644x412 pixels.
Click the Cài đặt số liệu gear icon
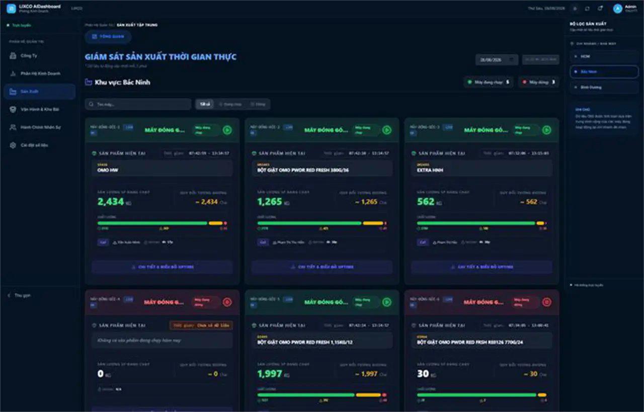click(x=13, y=145)
